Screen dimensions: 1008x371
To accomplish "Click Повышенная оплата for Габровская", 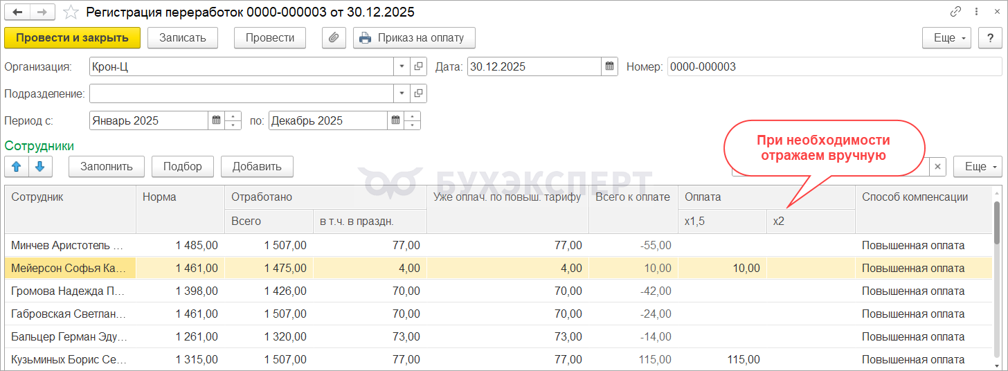I will click(x=924, y=314).
